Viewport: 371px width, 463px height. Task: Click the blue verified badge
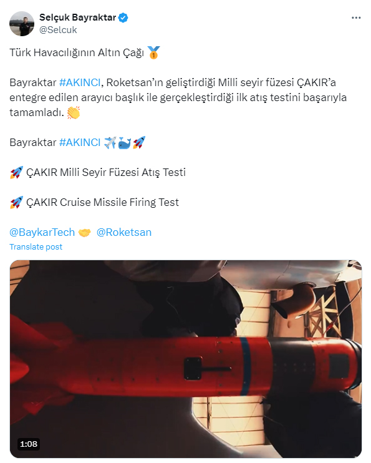coord(123,17)
